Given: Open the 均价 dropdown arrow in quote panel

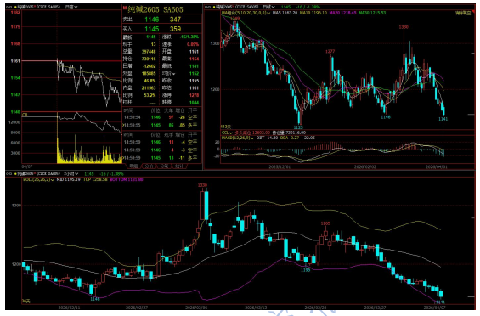Looking at the screenshot, I should [173, 74].
